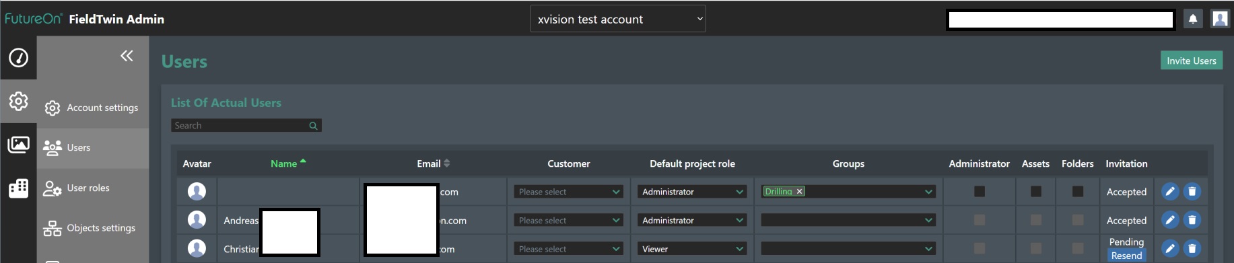Screen dimensions: 1234x263
Task: Open the Customer dropdown for Christian
Action: (568, 249)
